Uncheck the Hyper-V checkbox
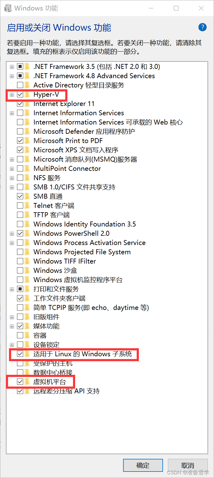The image size is (214, 478). pos(20,95)
